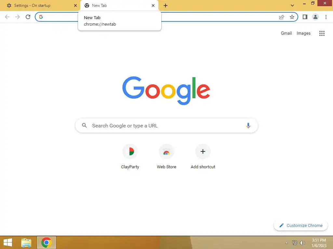Switch to Settings - On startup tab
Image resolution: width=333 pixels, height=249 pixels.
40,6
